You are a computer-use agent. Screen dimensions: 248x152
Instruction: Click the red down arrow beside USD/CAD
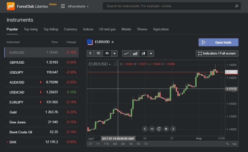[40, 92]
